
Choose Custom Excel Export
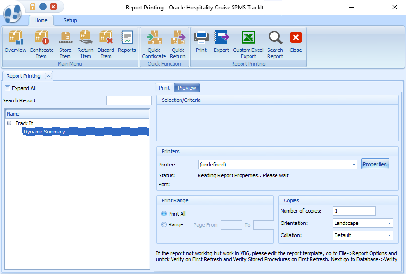click(x=248, y=44)
